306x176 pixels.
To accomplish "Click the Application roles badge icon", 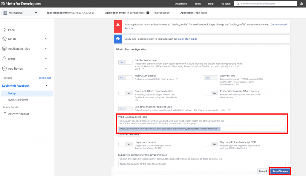I will (x=4, y=49).
